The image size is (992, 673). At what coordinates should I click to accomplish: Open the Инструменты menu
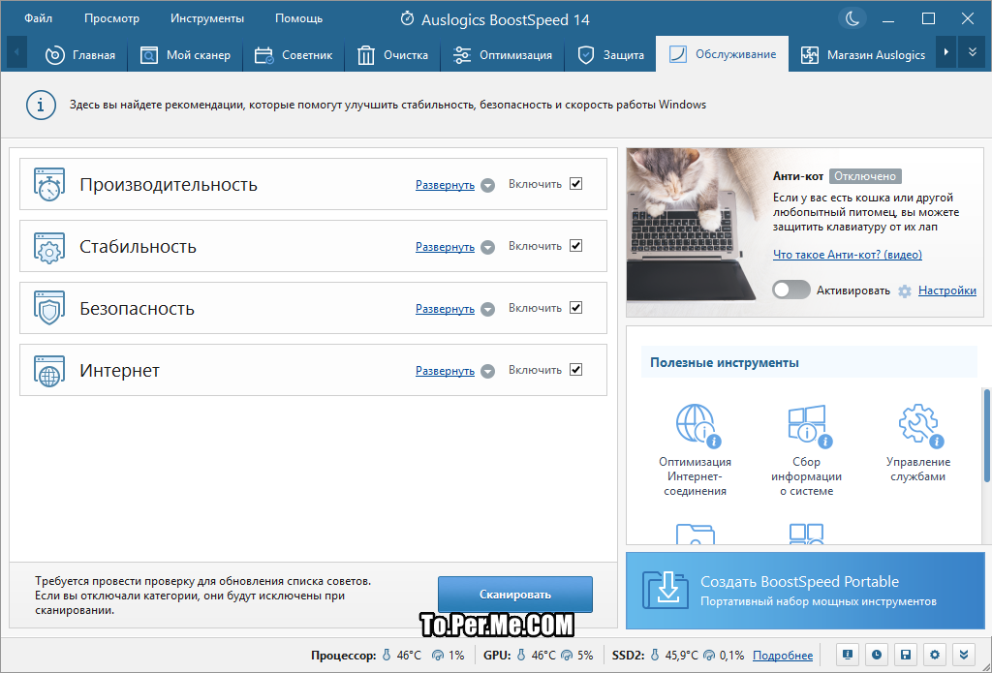coord(207,18)
